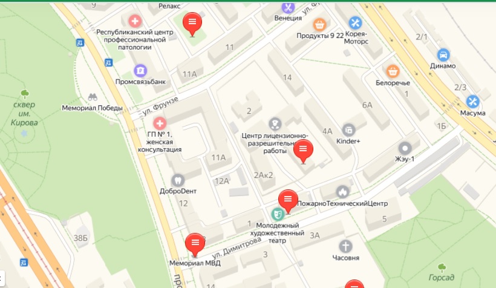The width and height of the screenshot is (496, 288).
Task: Click the Мемориал Победы binoculars icon
Action: 93,97
